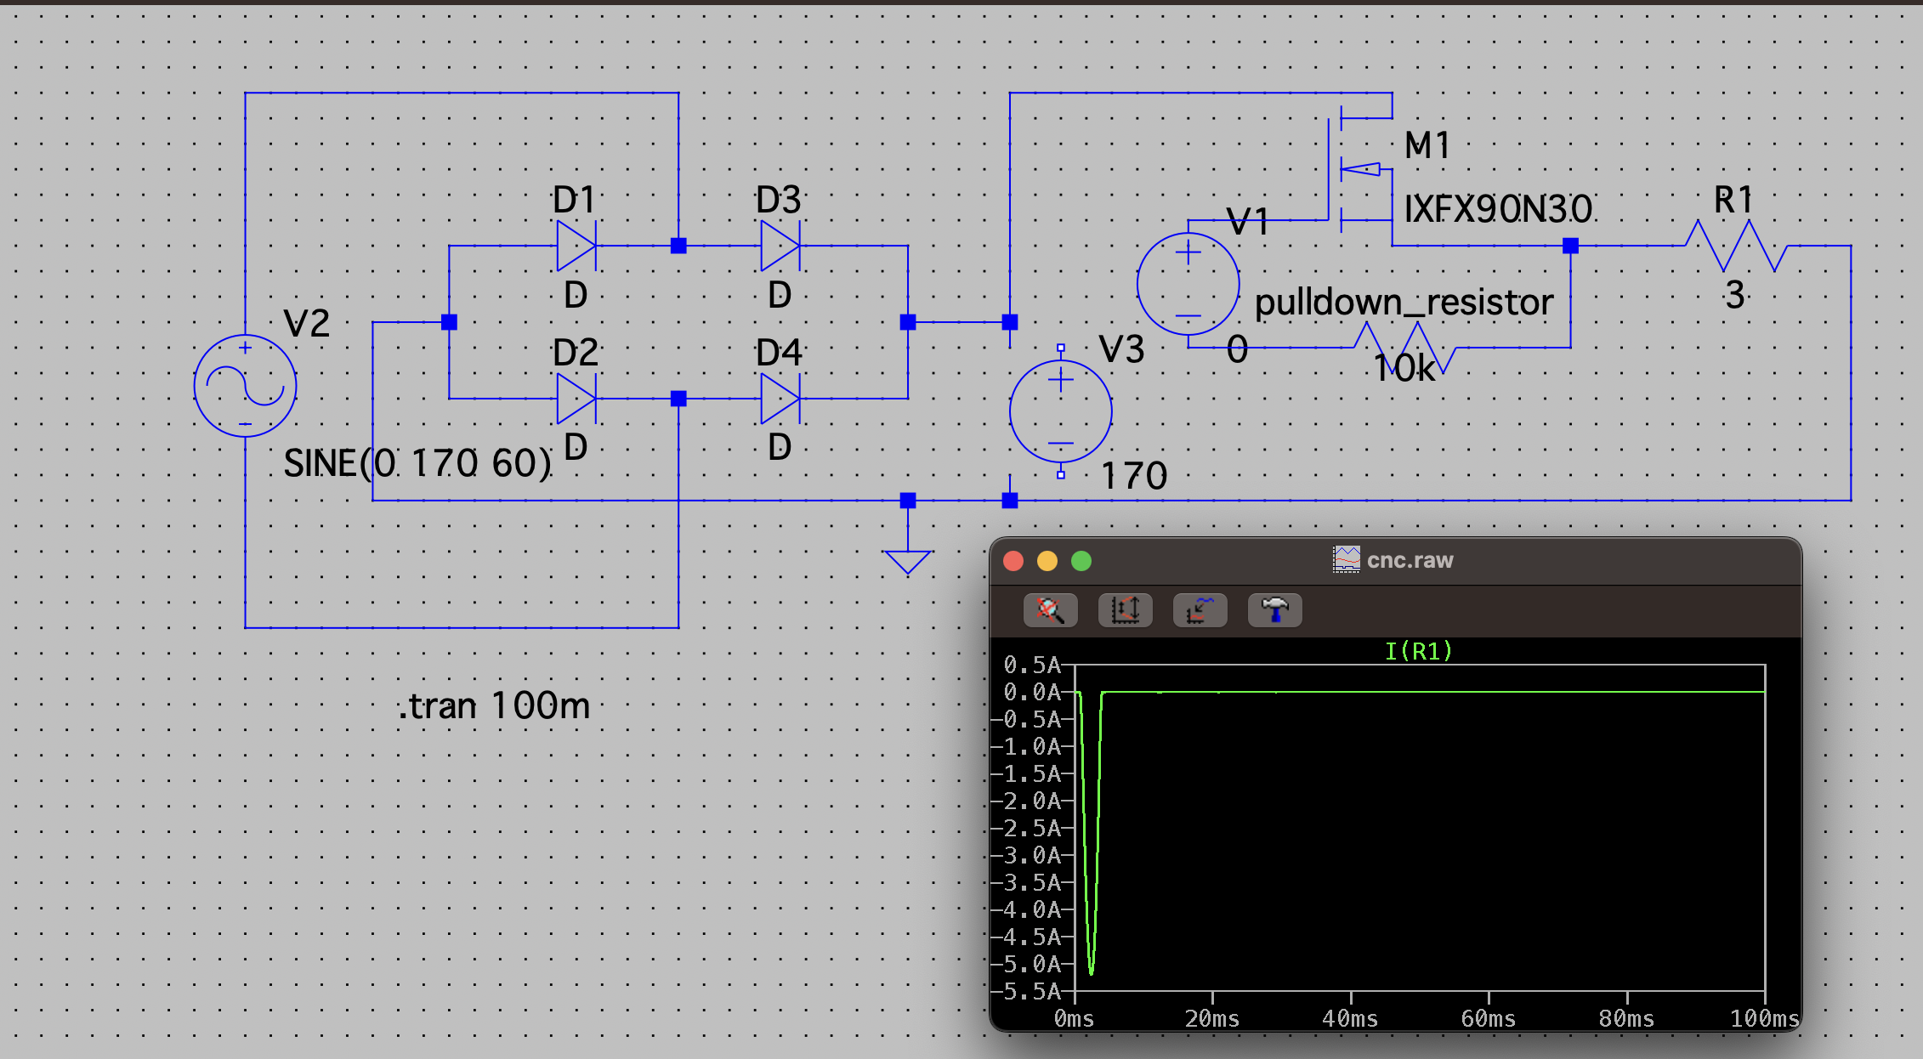Minimize the cnc.raw window with yellow button
The height and width of the screenshot is (1059, 1923).
pos(1047,561)
